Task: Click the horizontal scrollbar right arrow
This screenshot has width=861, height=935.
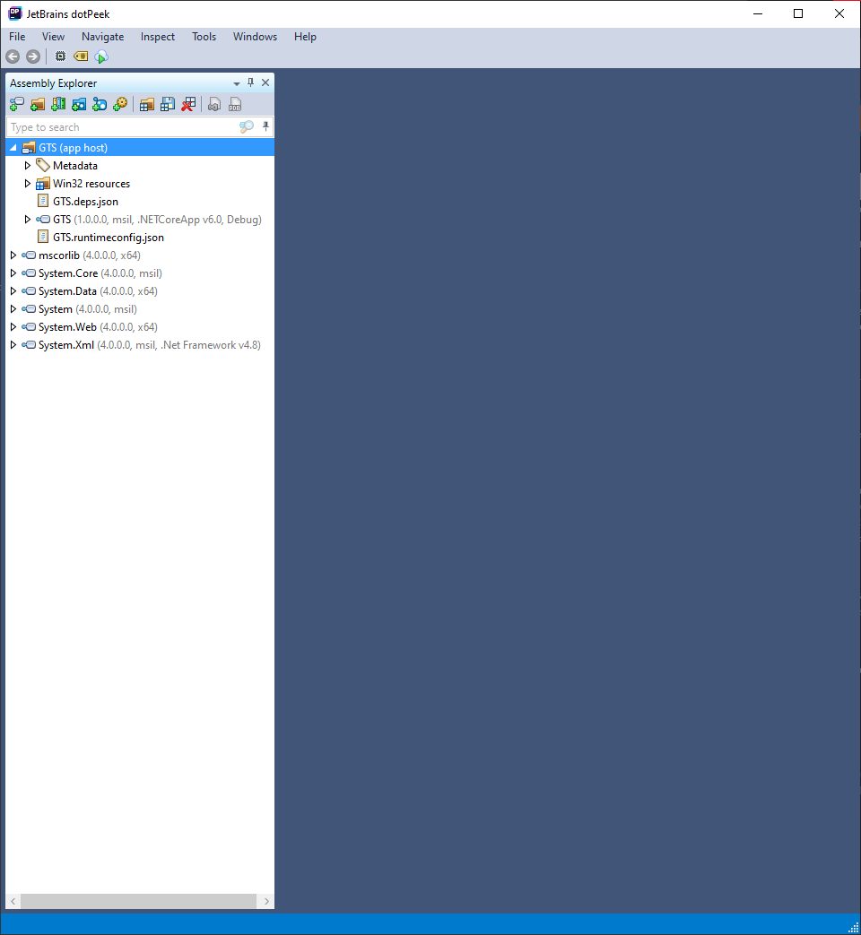Action: coord(266,901)
